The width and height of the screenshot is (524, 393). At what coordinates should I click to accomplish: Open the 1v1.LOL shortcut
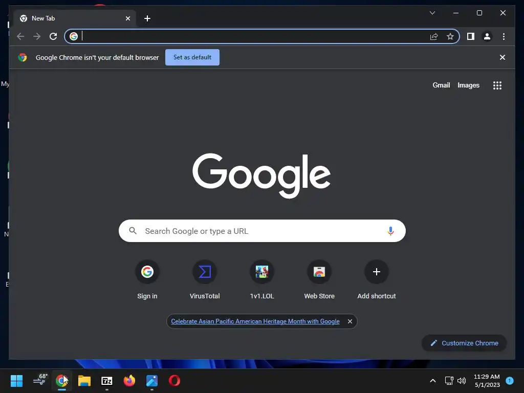coord(262,280)
